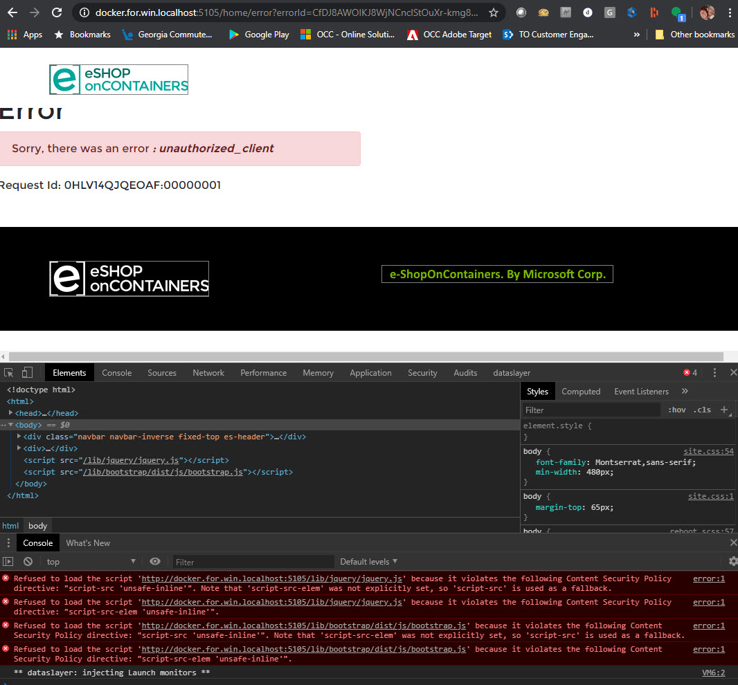Image resolution: width=738 pixels, height=685 pixels.
Task: Switch to the Network panel tab
Action: pos(208,372)
